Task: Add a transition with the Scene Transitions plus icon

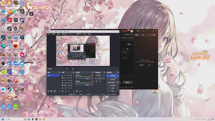Action: point(97,81)
